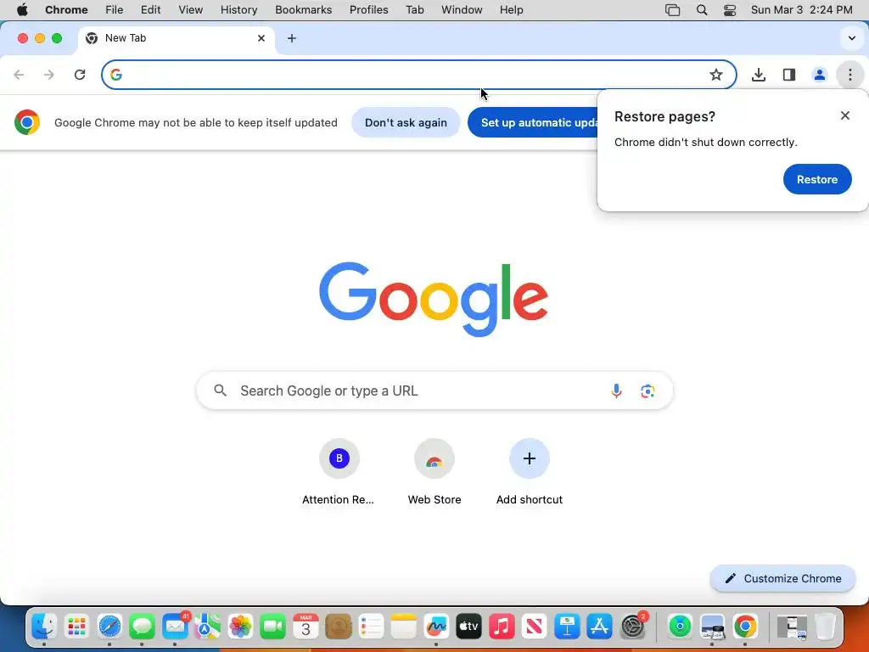Open the Attention Re... shortcut
The image size is (869, 652).
pyautogui.click(x=339, y=472)
